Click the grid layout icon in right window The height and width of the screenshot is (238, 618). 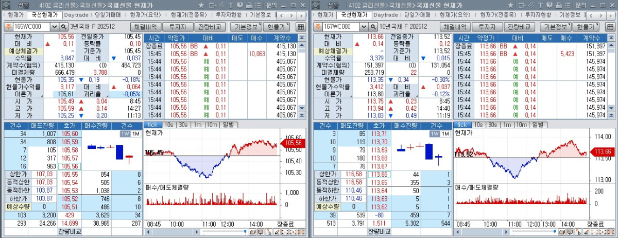610,27
